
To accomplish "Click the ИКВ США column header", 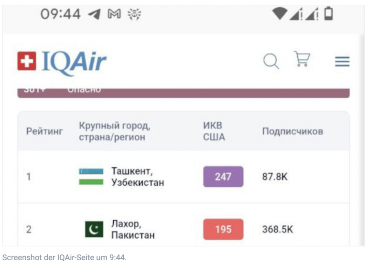I will tap(214, 131).
